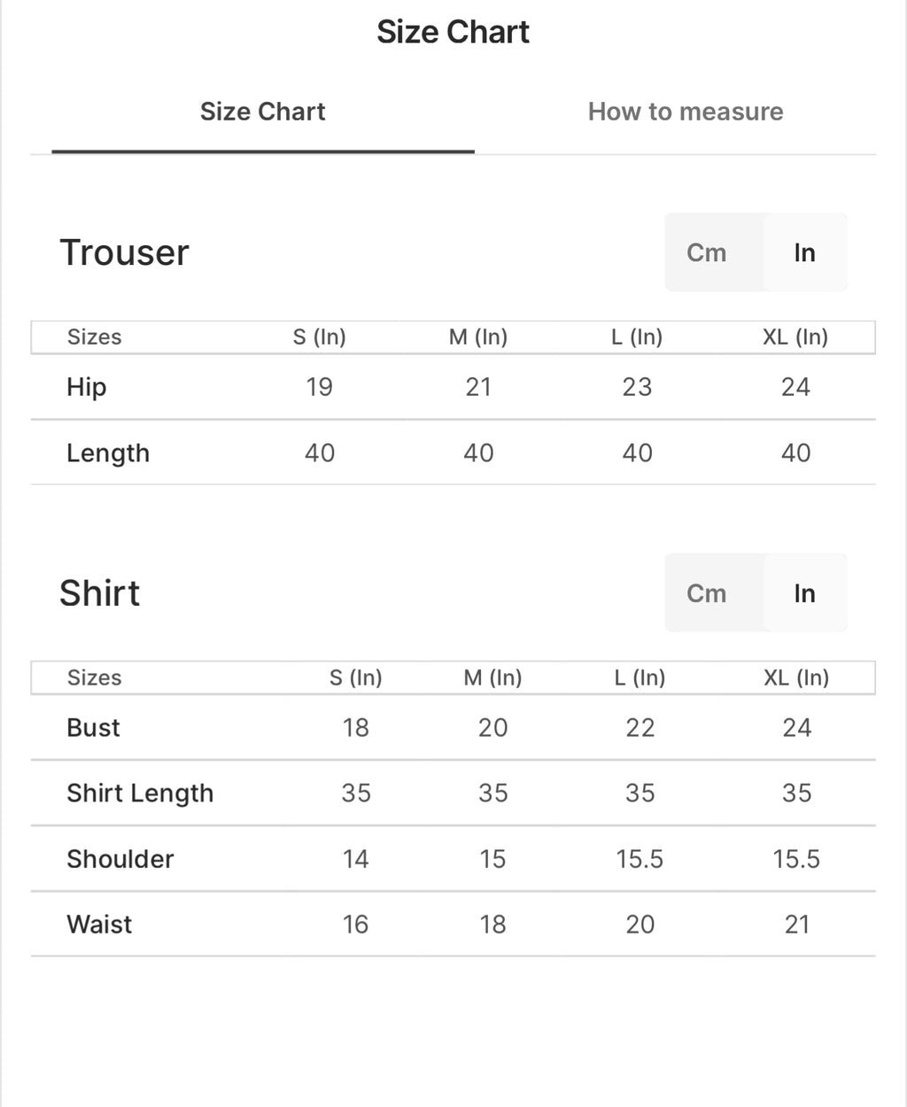Click the Trouser section heading

coord(124,252)
